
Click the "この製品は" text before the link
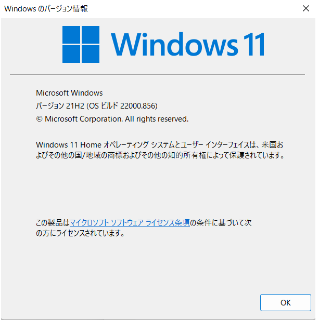click(x=53, y=223)
